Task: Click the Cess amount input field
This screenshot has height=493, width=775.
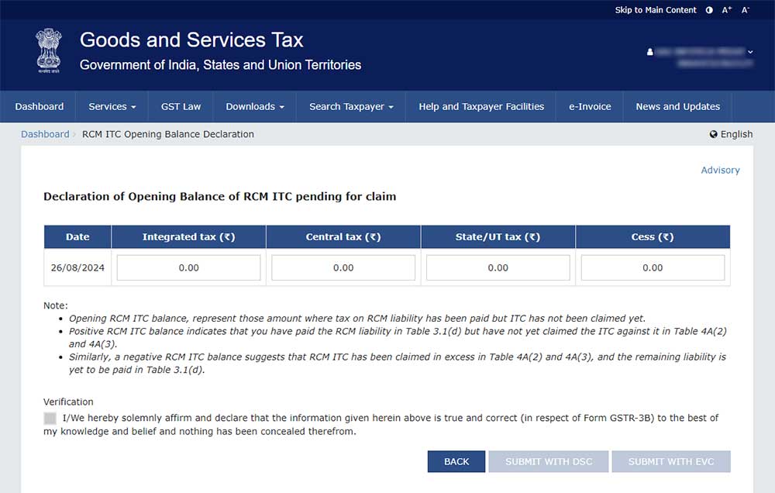Action: (653, 267)
